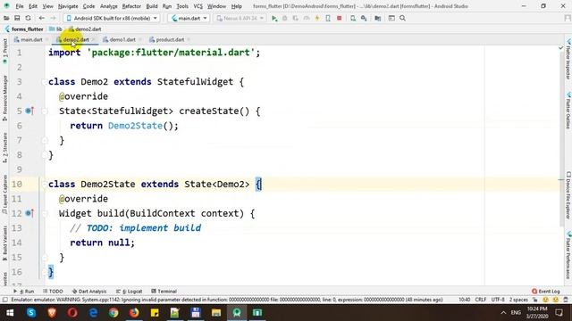Screen dimensions: 572x321
Task: Click the Debug bug icon
Action: 285,18
